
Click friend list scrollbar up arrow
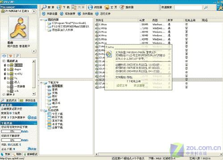click(x=34, y=61)
